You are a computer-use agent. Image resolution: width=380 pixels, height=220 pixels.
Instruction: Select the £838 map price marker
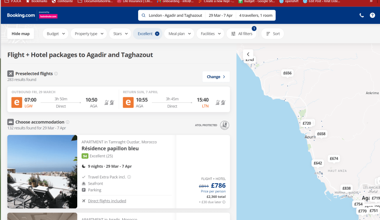[346, 188]
